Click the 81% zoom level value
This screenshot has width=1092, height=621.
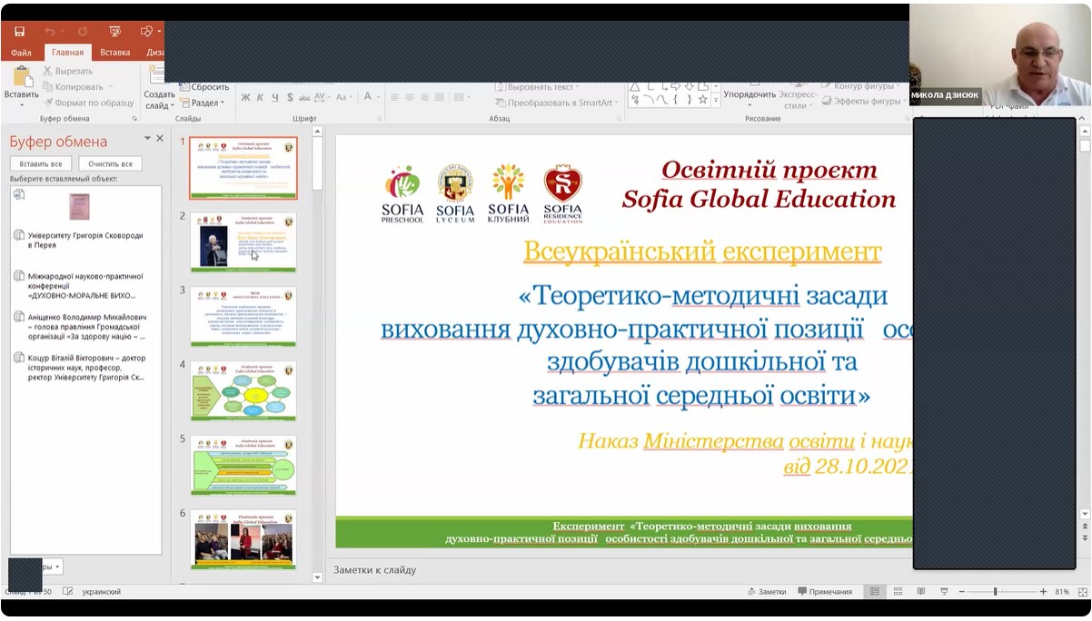(1062, 591)
